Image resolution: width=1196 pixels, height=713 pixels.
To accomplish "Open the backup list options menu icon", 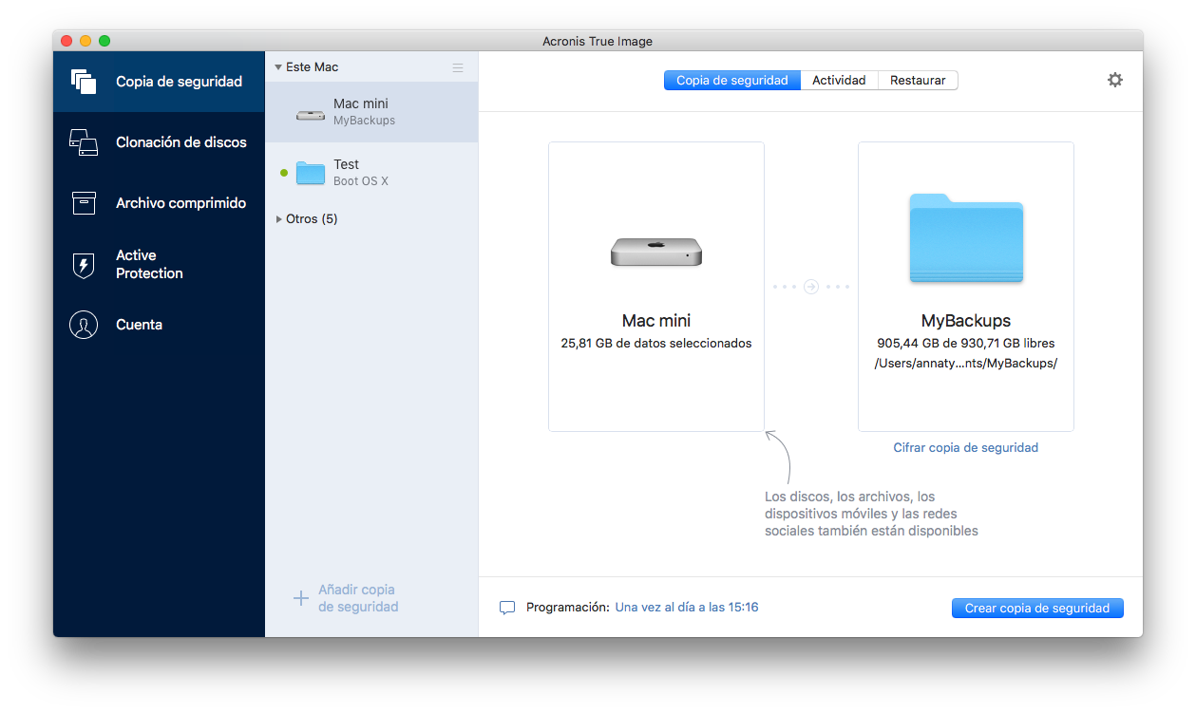I will (457, 66).
